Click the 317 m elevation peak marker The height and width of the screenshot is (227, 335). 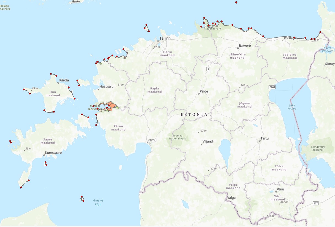point(280,204)
